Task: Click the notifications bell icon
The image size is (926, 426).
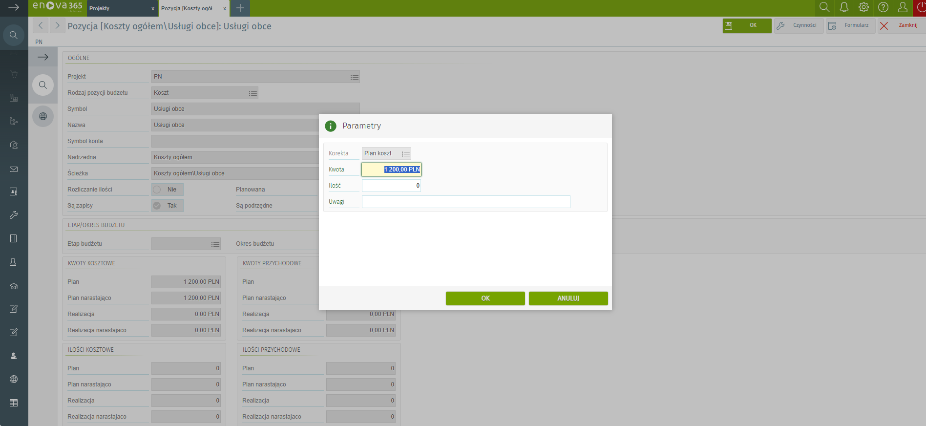Action: tap(844, 7)
